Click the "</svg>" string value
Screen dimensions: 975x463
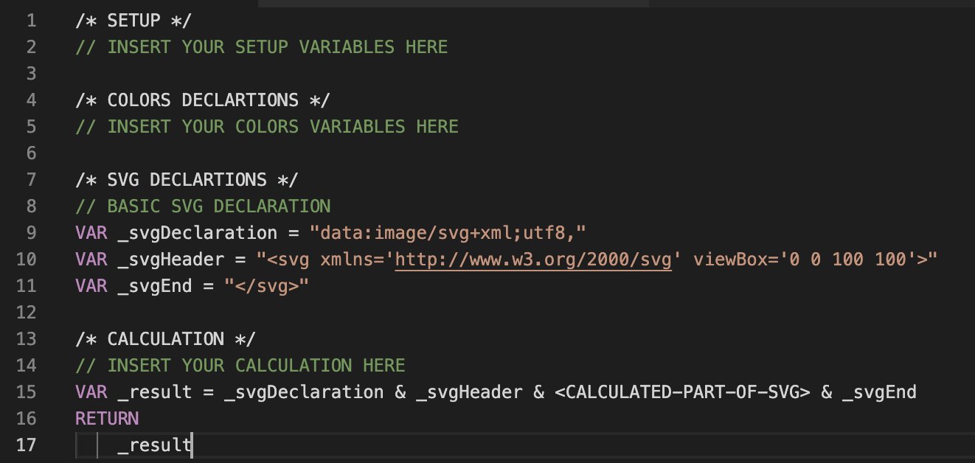266,286
